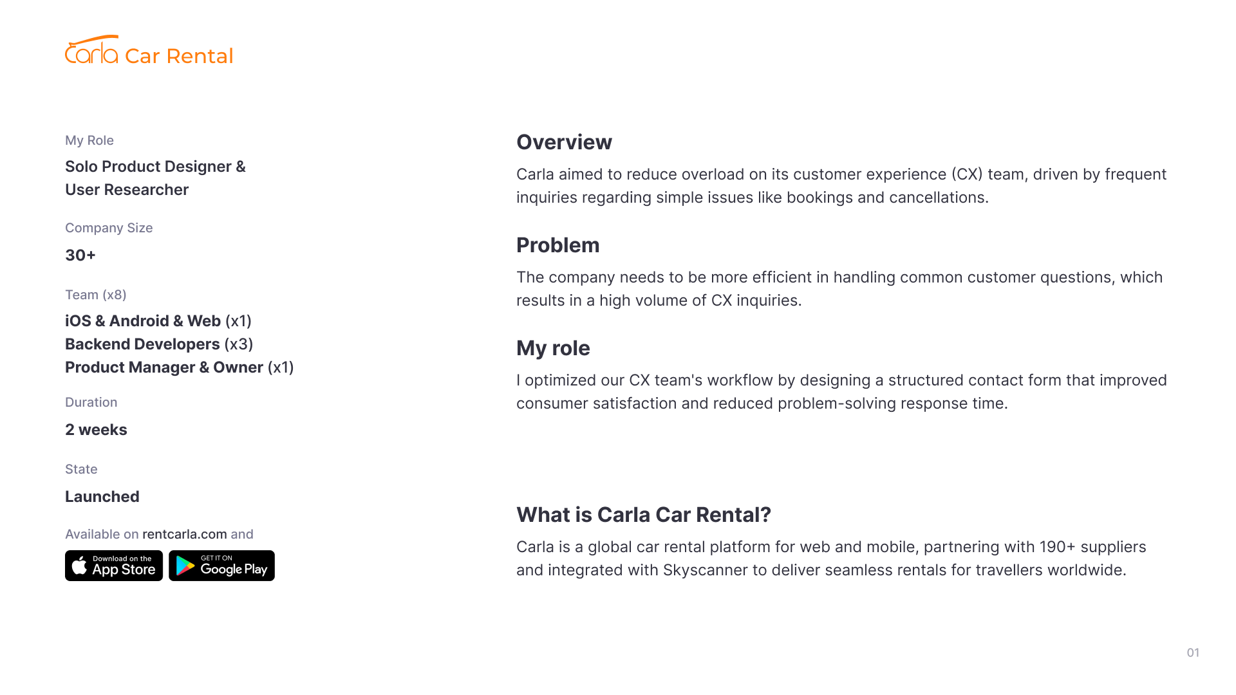Select the Overview heading
Viewport: 1236px width, 695px height.
coord(564,142)
